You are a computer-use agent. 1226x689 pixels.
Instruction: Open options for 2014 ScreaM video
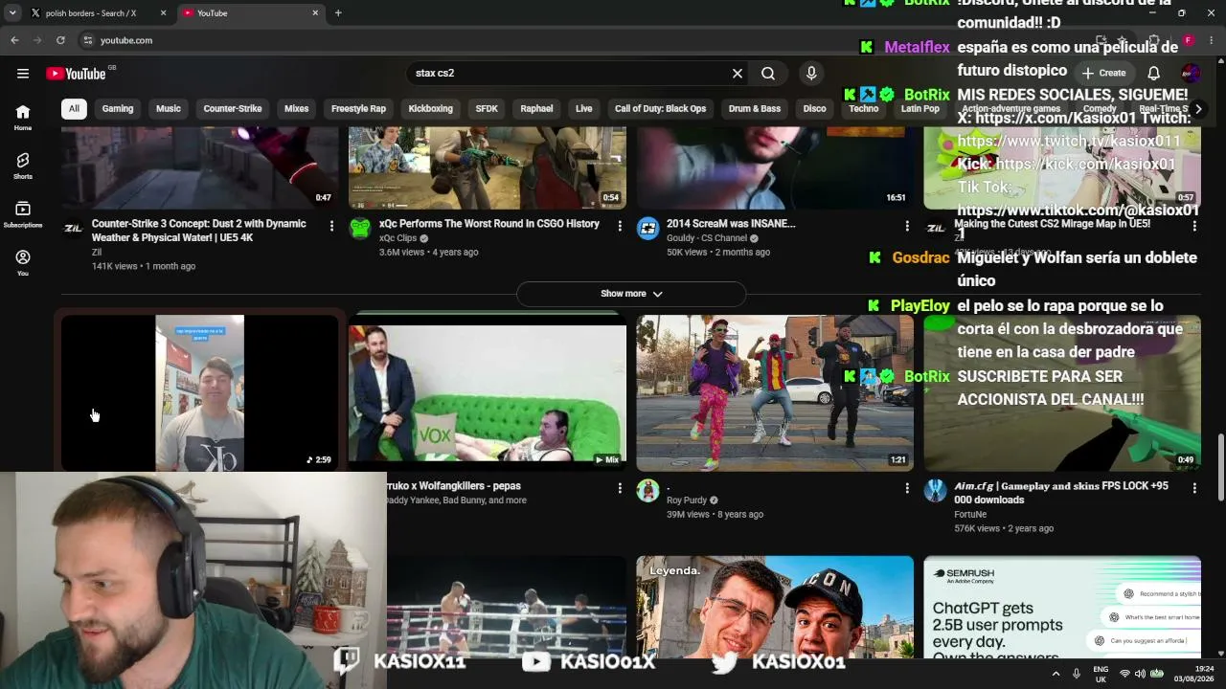907,226
